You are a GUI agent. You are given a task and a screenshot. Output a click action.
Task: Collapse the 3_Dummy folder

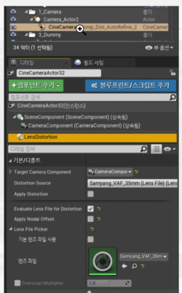[x=26, y=35]
